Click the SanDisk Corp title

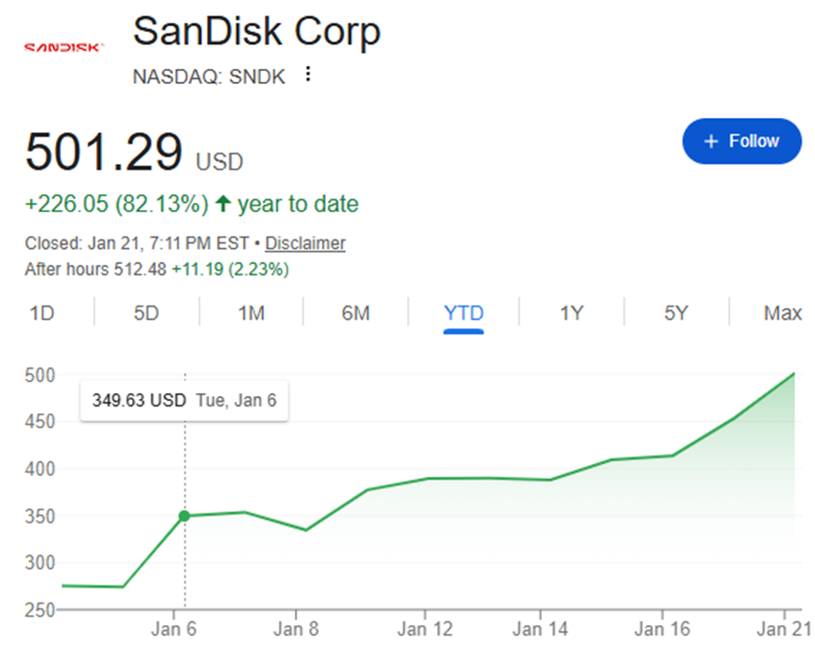click(256, 31)
